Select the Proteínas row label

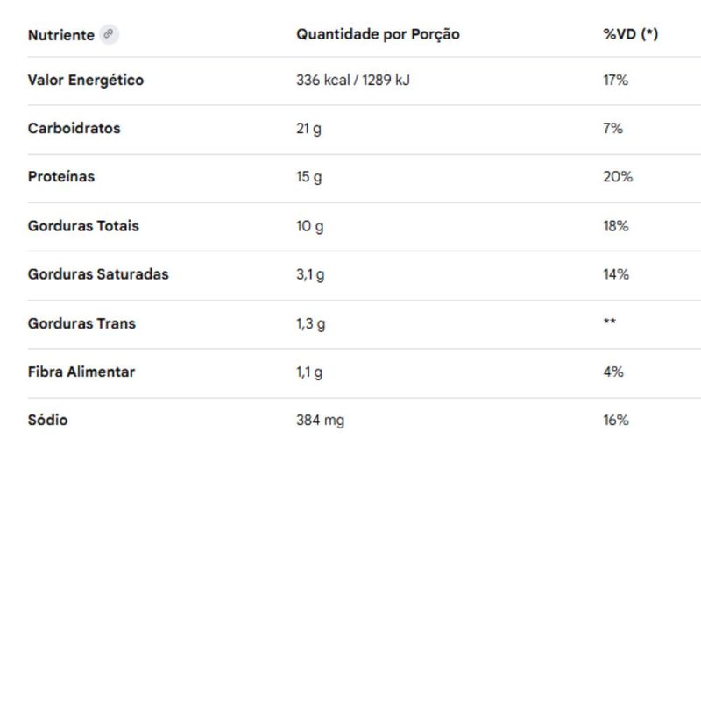coord(61,176)
